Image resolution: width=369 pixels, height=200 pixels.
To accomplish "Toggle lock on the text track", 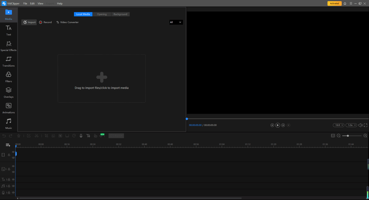I will point(9,180).
